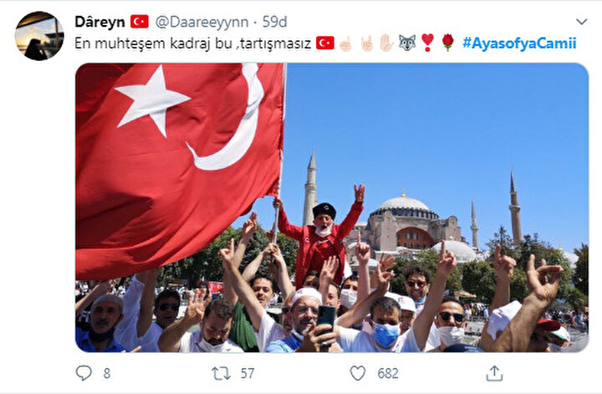Image resolution: width=602 pixels, height=394 pixels.
Task: Click the 59d timestamp link
Action: 274,22
